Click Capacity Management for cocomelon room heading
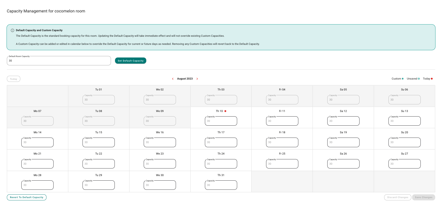 [x=46, y=11]
